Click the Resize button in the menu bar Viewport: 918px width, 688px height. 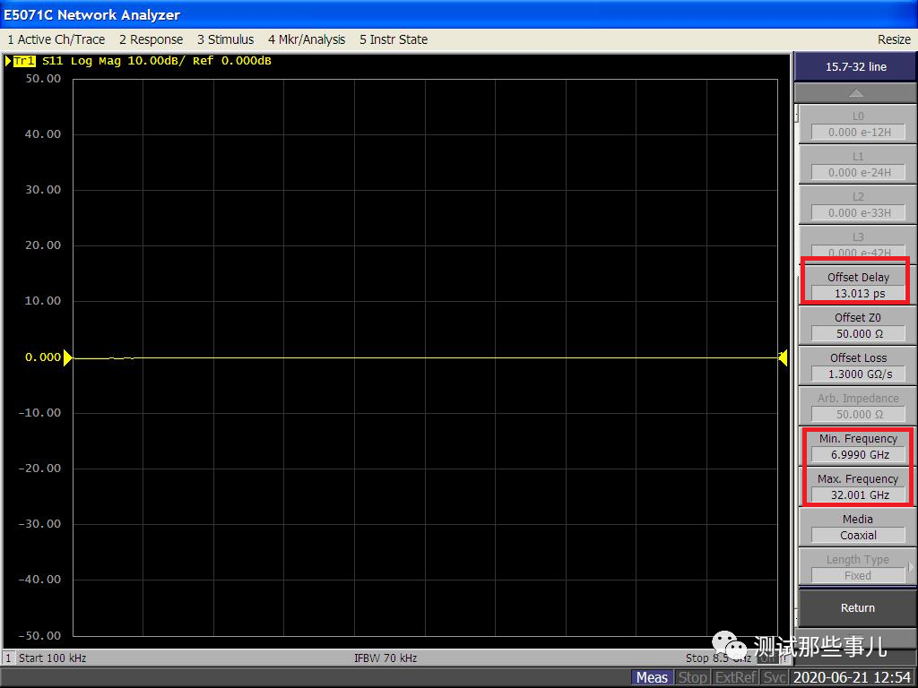894,39
